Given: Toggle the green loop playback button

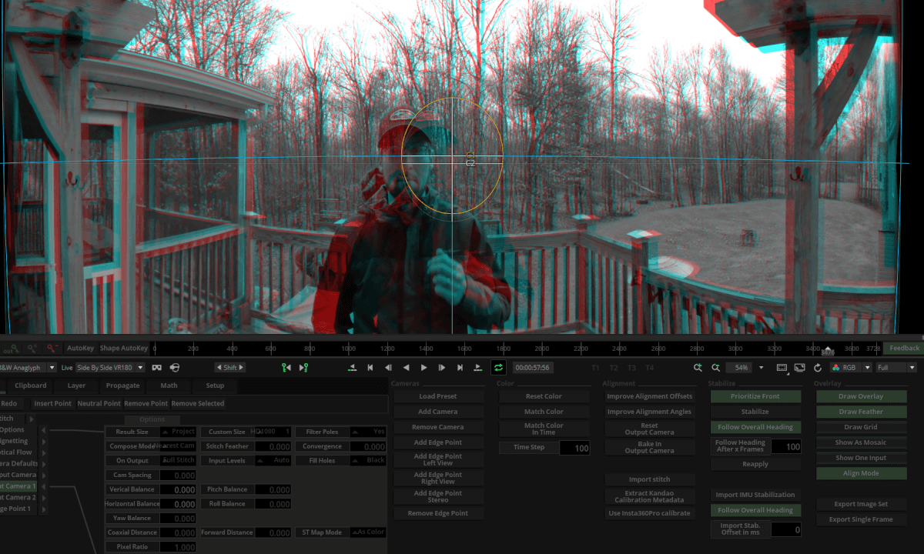Looking at the screenshot, I should (x=498, y=368).
